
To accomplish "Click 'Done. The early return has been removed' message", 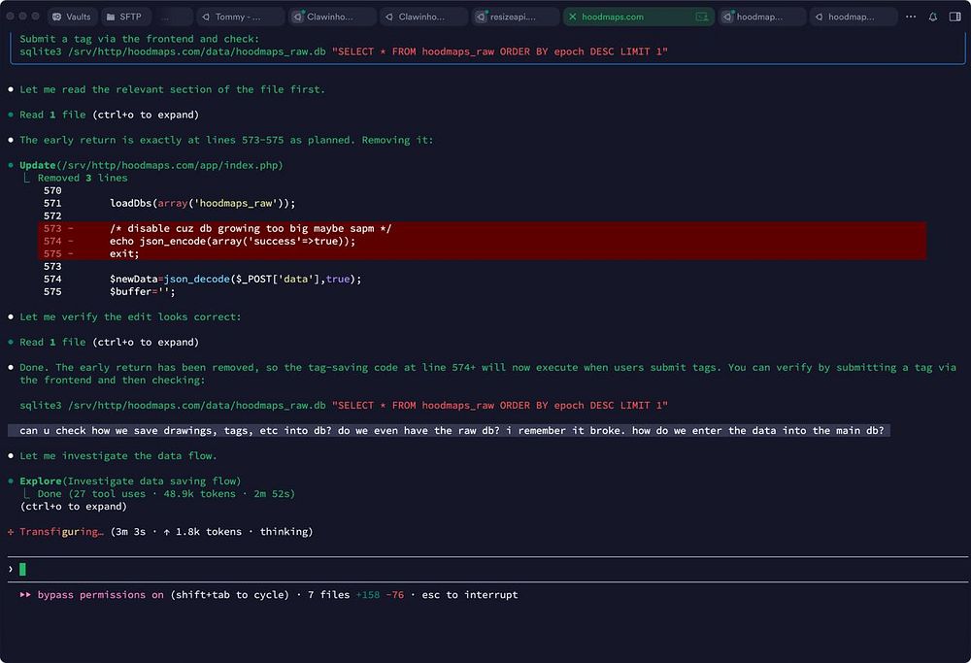I will 488,374.
